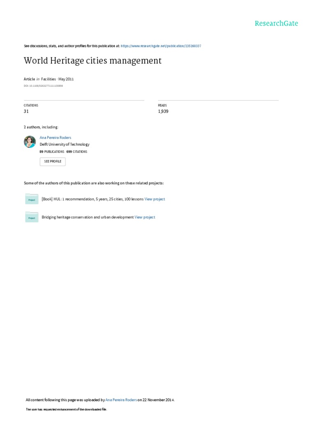The height and width of the screenshot is (421, 316).
Task: Open View project for HUL book
Action: [155, 199]
